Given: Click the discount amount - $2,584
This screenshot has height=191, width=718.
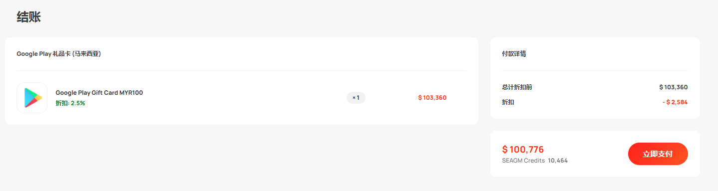Looking at the screenshot, I should 675,102.
